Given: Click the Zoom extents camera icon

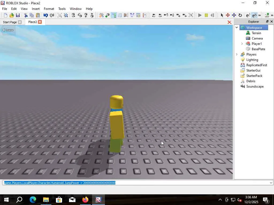Looking at the screenshot, I should [x=191, y=15].
